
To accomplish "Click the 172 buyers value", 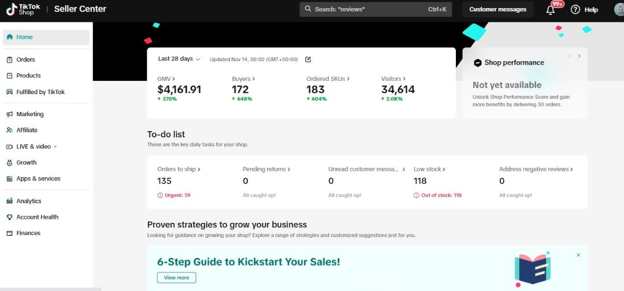I will point(240,89).
